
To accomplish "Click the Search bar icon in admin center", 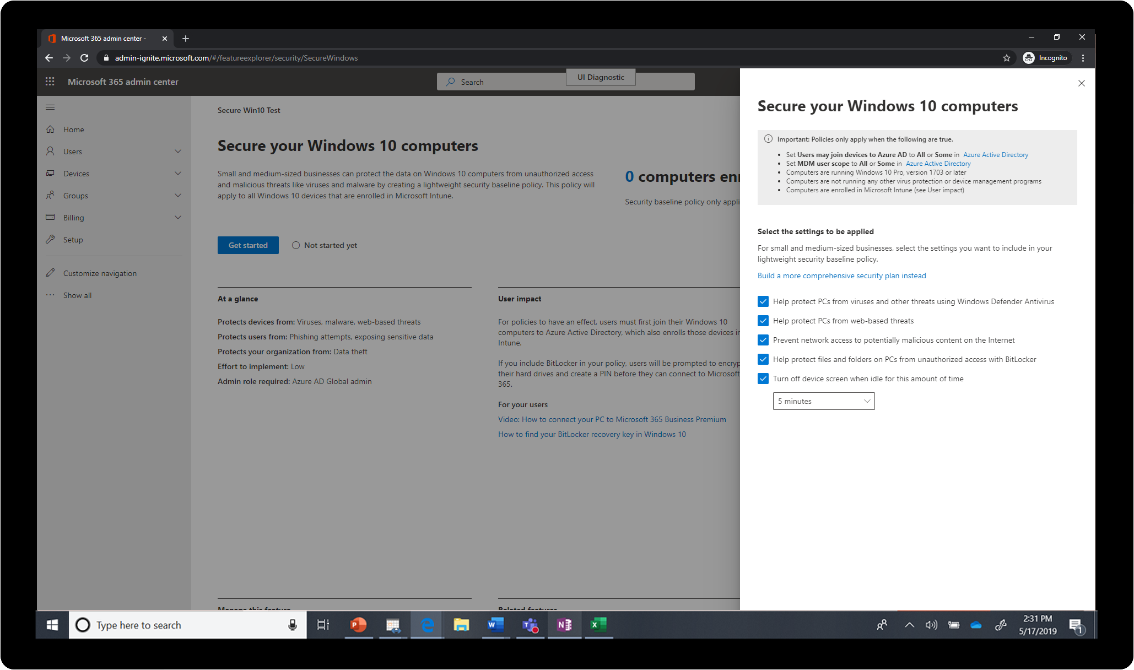I will (x=449, y=82).
